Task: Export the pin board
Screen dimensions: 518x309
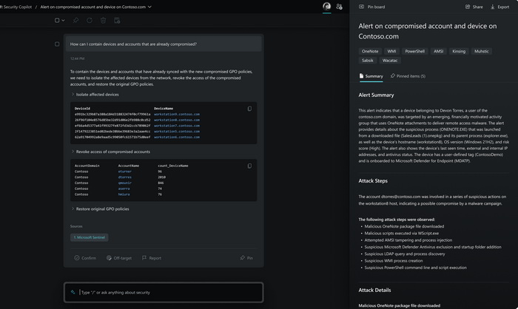Action: (x=500, y=7)
